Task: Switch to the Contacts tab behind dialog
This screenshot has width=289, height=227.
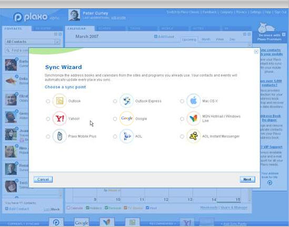Action: (x=17, y=28)
